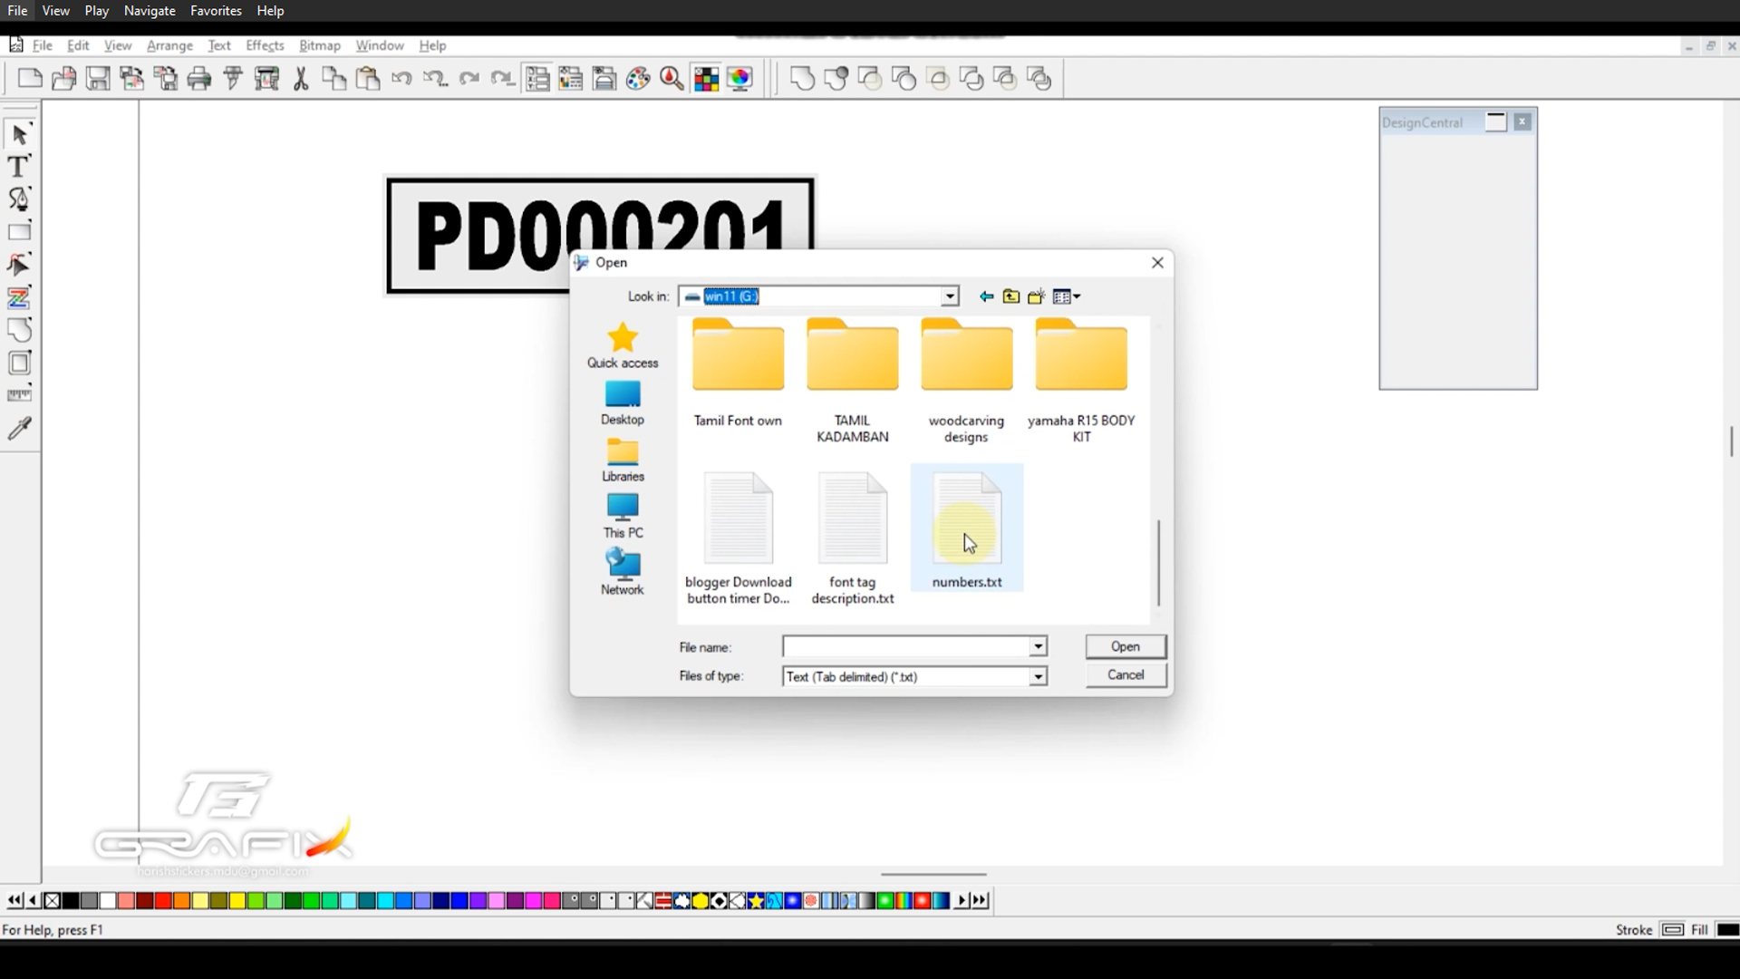Choose the Select arrow tool
The image size is (1740, 979).
point(19,134)
